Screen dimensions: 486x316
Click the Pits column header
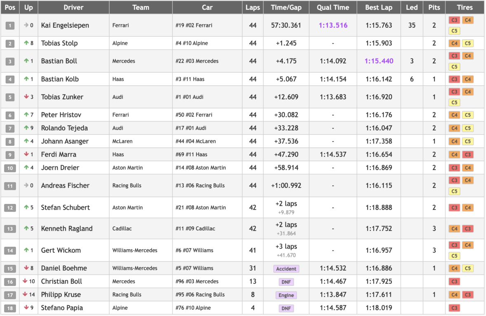(434, 7)
